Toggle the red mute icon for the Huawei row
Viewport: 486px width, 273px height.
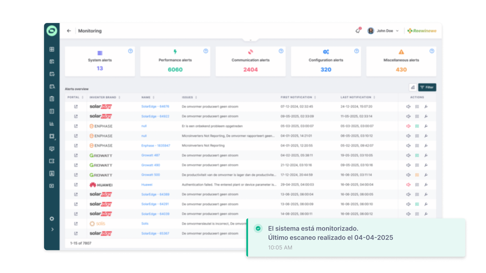point(408,185)
